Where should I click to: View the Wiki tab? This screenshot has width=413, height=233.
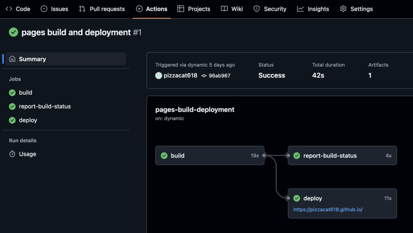click(232, 9)
